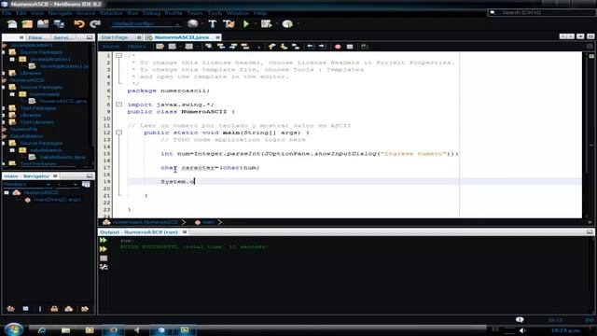Switch to the Services panel tab
Viewport: 597px width, 336px height.
point(63,37)
